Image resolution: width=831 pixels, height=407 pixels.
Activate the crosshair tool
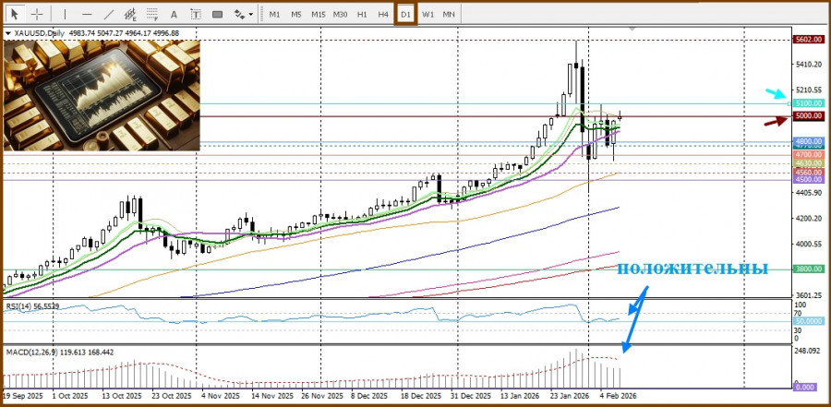pyautogui.click(x=37, y=14)
